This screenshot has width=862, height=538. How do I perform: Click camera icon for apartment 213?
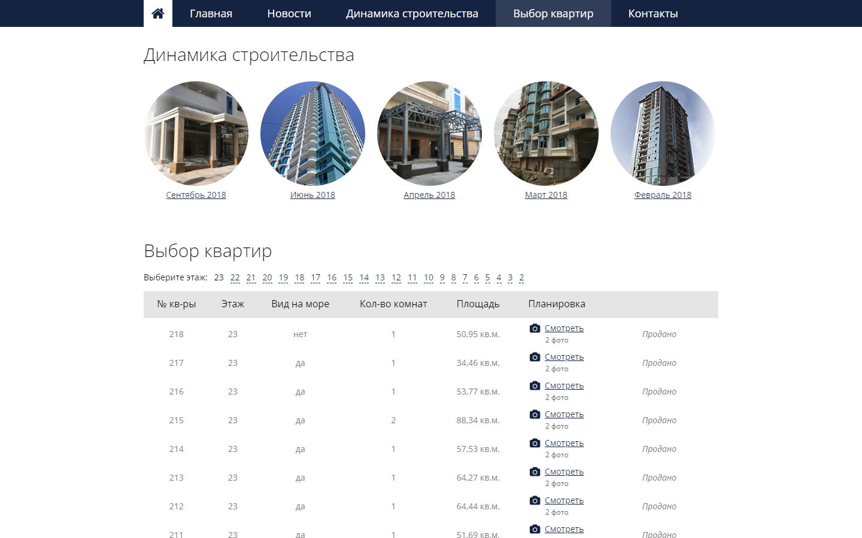(x=535, y=472)
